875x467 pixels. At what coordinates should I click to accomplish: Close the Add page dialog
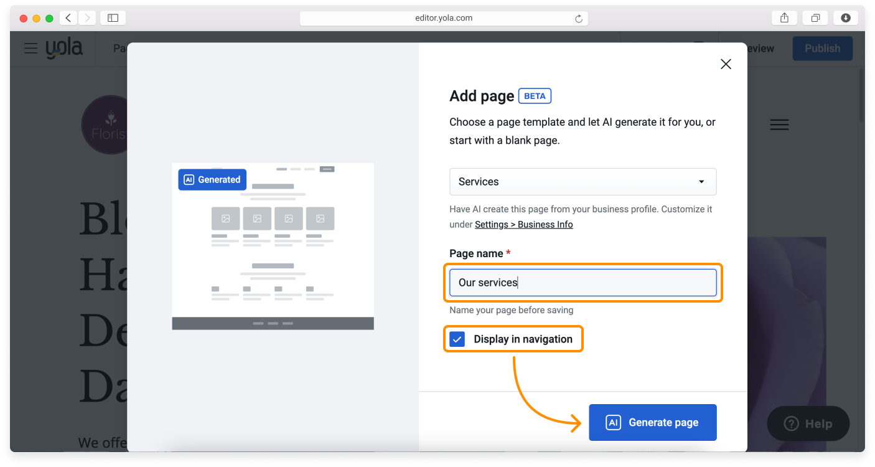[725, 64]
